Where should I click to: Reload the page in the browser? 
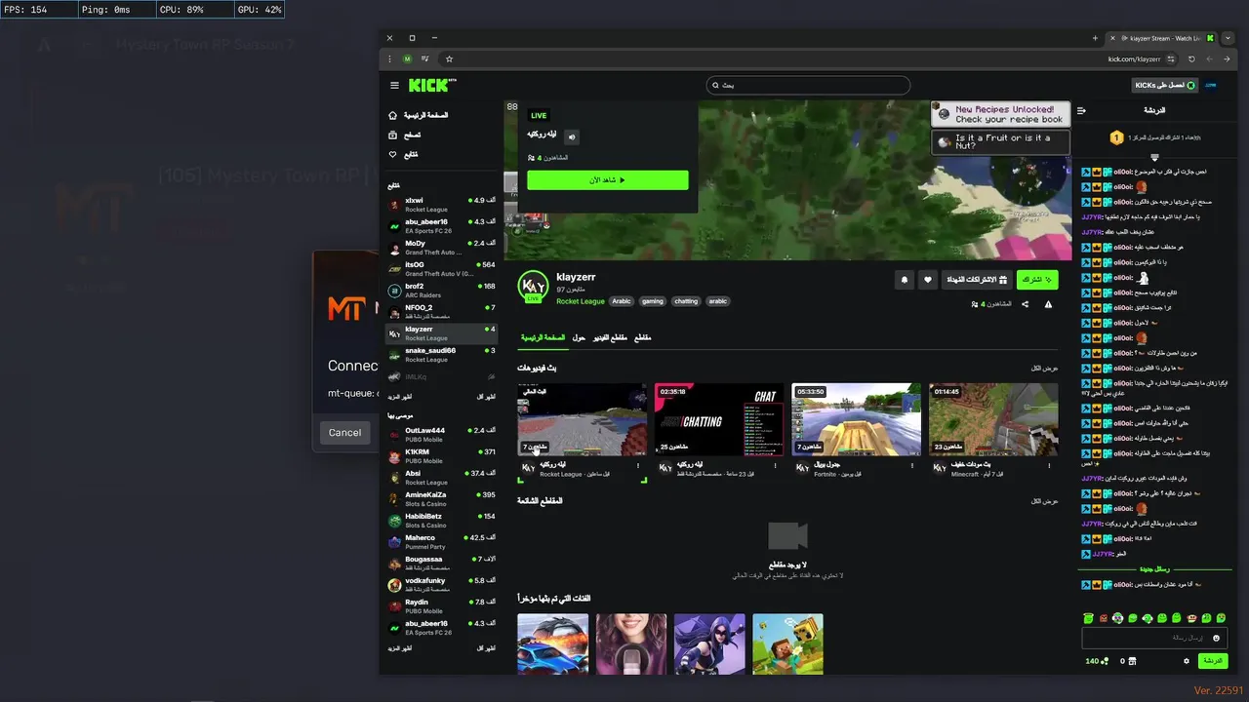point(1191,58)
